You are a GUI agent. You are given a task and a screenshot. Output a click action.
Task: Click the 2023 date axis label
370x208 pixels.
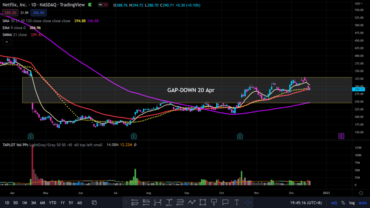tap(326, 193)
